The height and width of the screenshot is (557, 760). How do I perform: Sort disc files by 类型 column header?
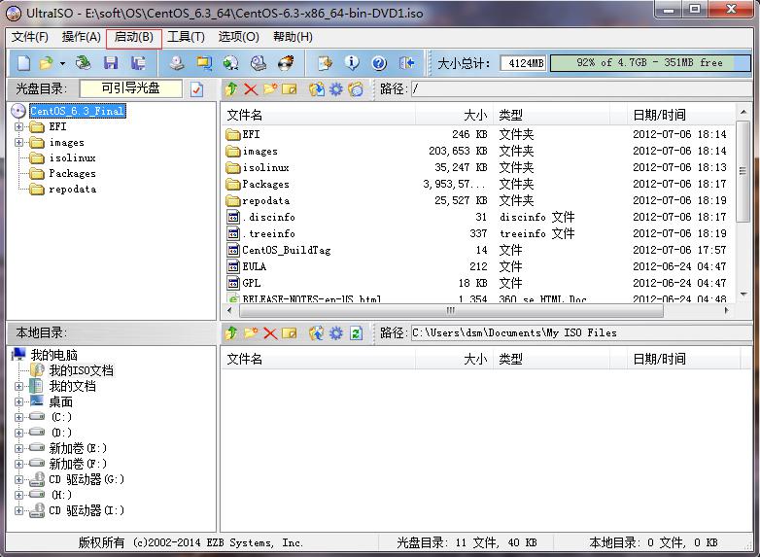click(x=553, y=116)
